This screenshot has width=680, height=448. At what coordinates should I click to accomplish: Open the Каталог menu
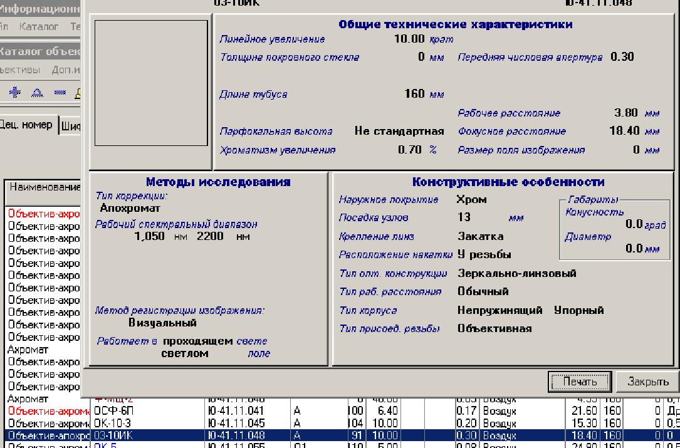(x=39, y=26)
